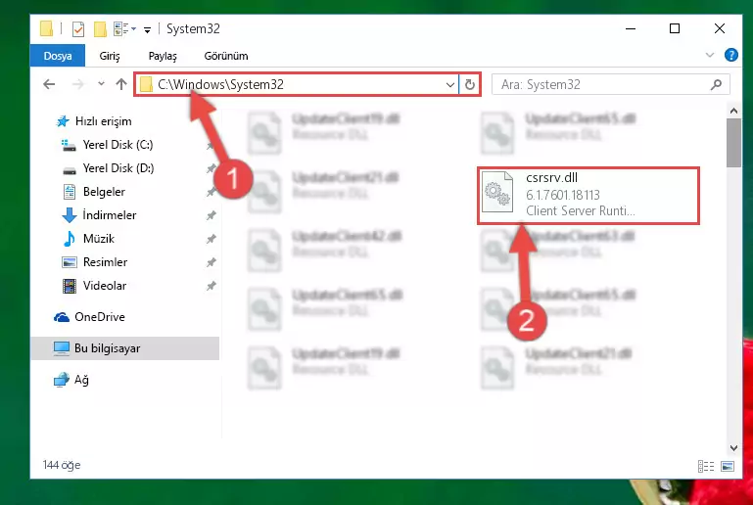Click the search magnifier icon

coord(716,85)
